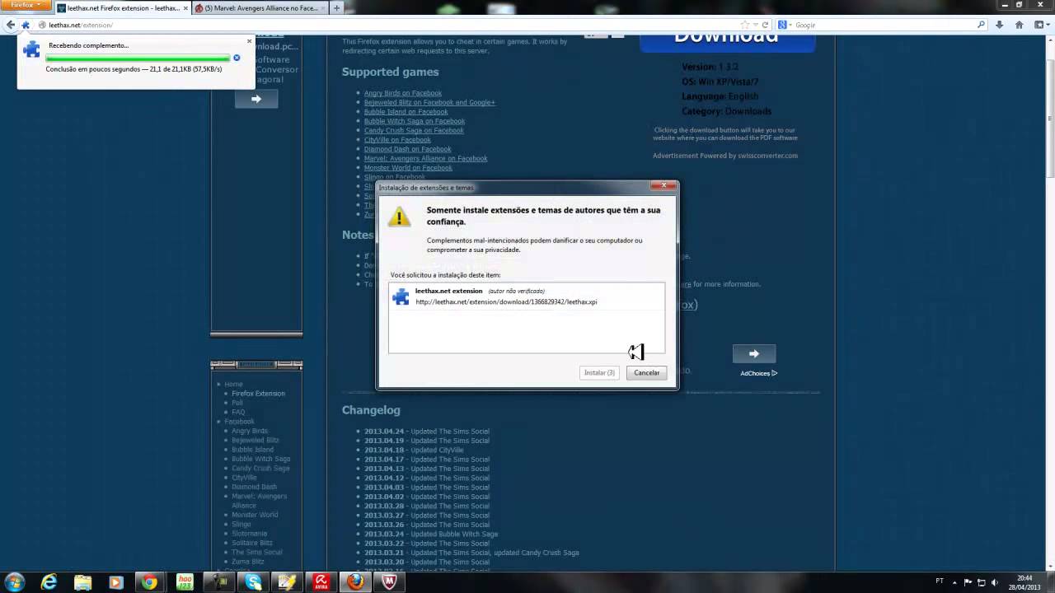Viewport: 1055px width, 593px height.
Task: Click Cancelar in the install dialog
Action: pos(646,372)
